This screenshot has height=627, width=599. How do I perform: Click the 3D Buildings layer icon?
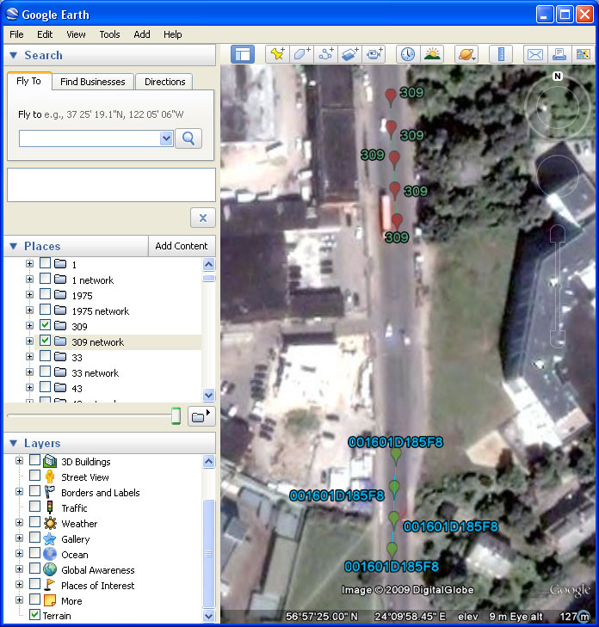pos(50,461)
